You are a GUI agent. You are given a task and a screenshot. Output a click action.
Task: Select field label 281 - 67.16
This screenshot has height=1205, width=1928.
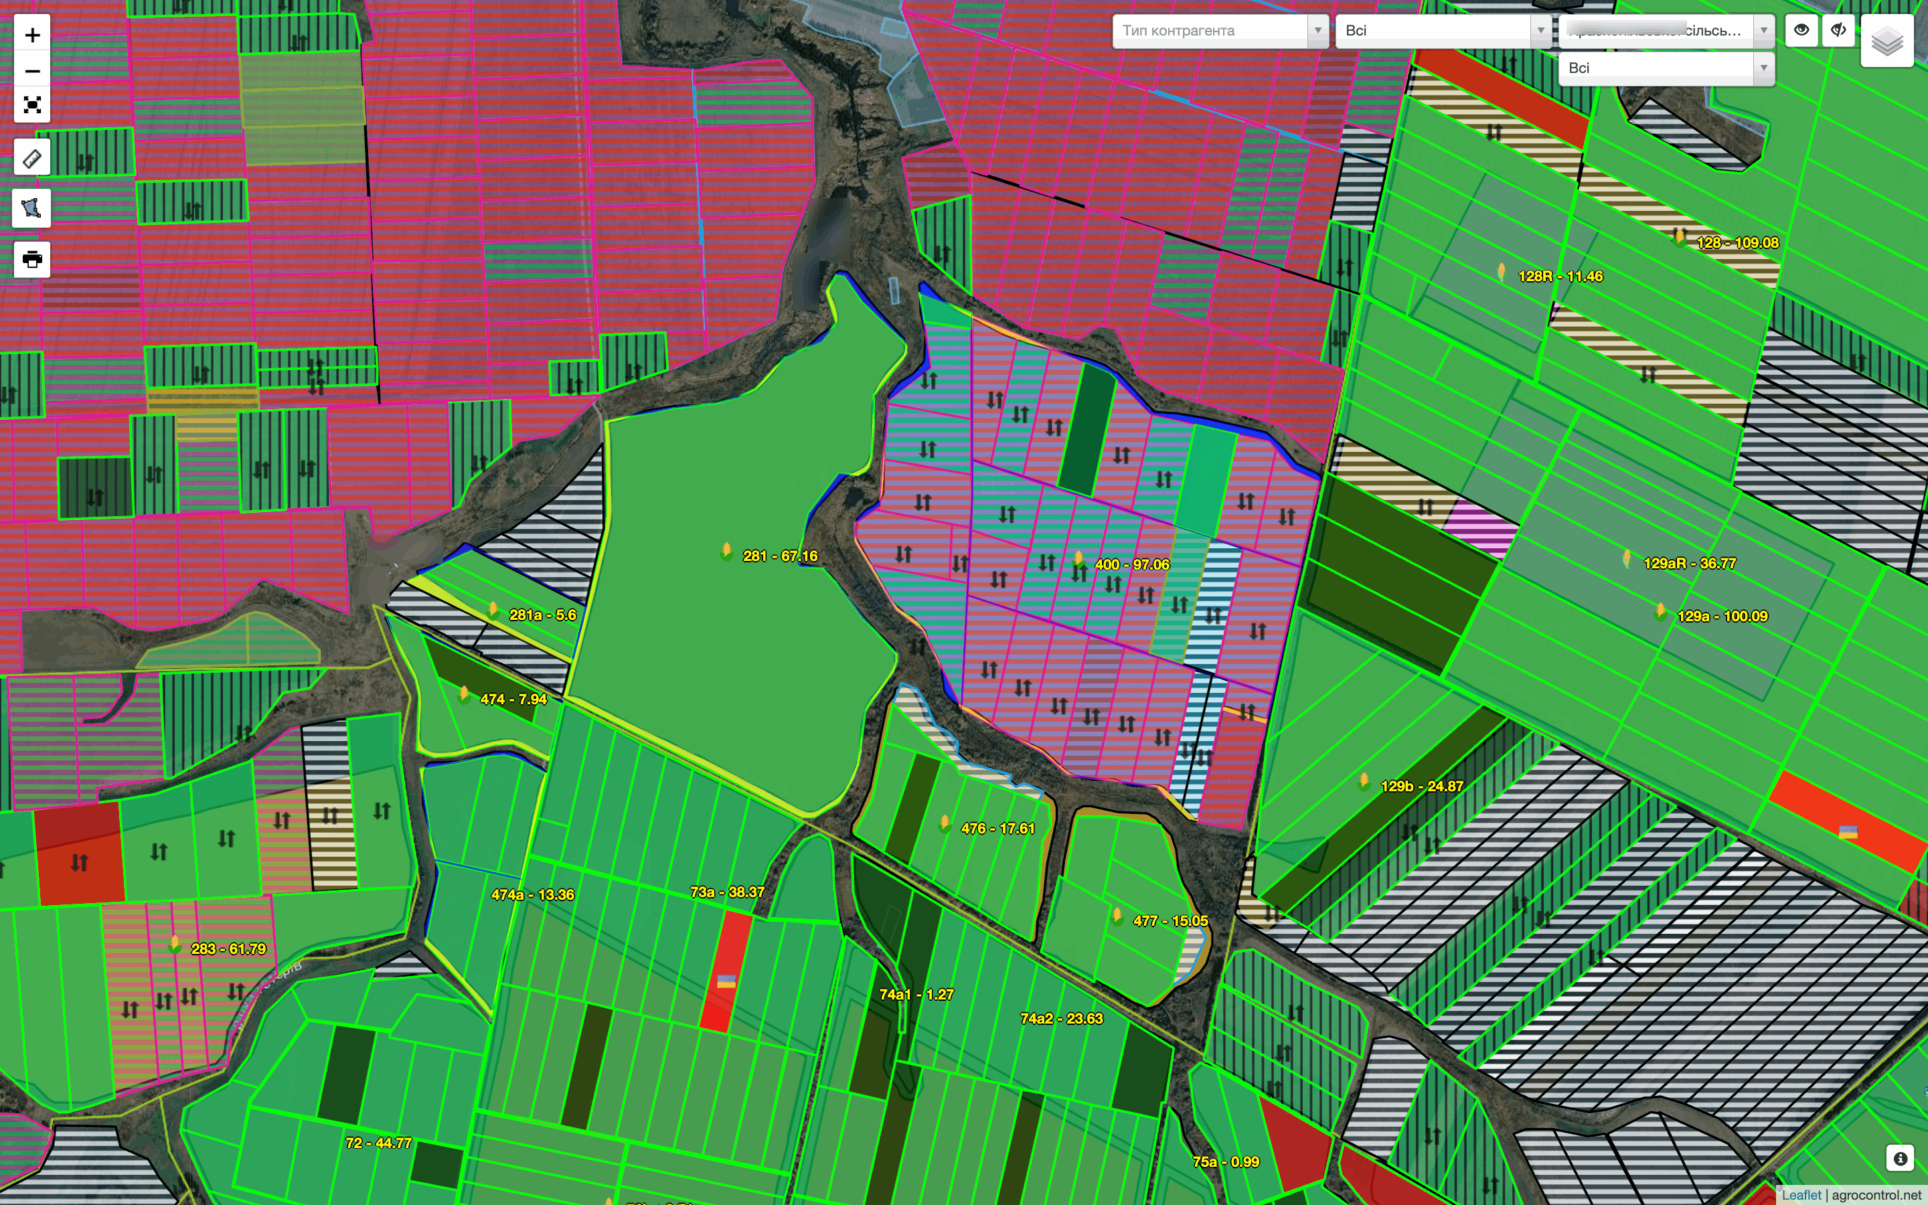pos(780,556)
